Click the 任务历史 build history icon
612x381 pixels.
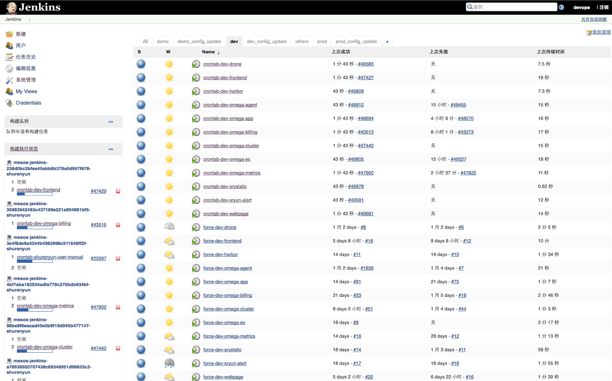pyautogui.click(x=9, y=57)
